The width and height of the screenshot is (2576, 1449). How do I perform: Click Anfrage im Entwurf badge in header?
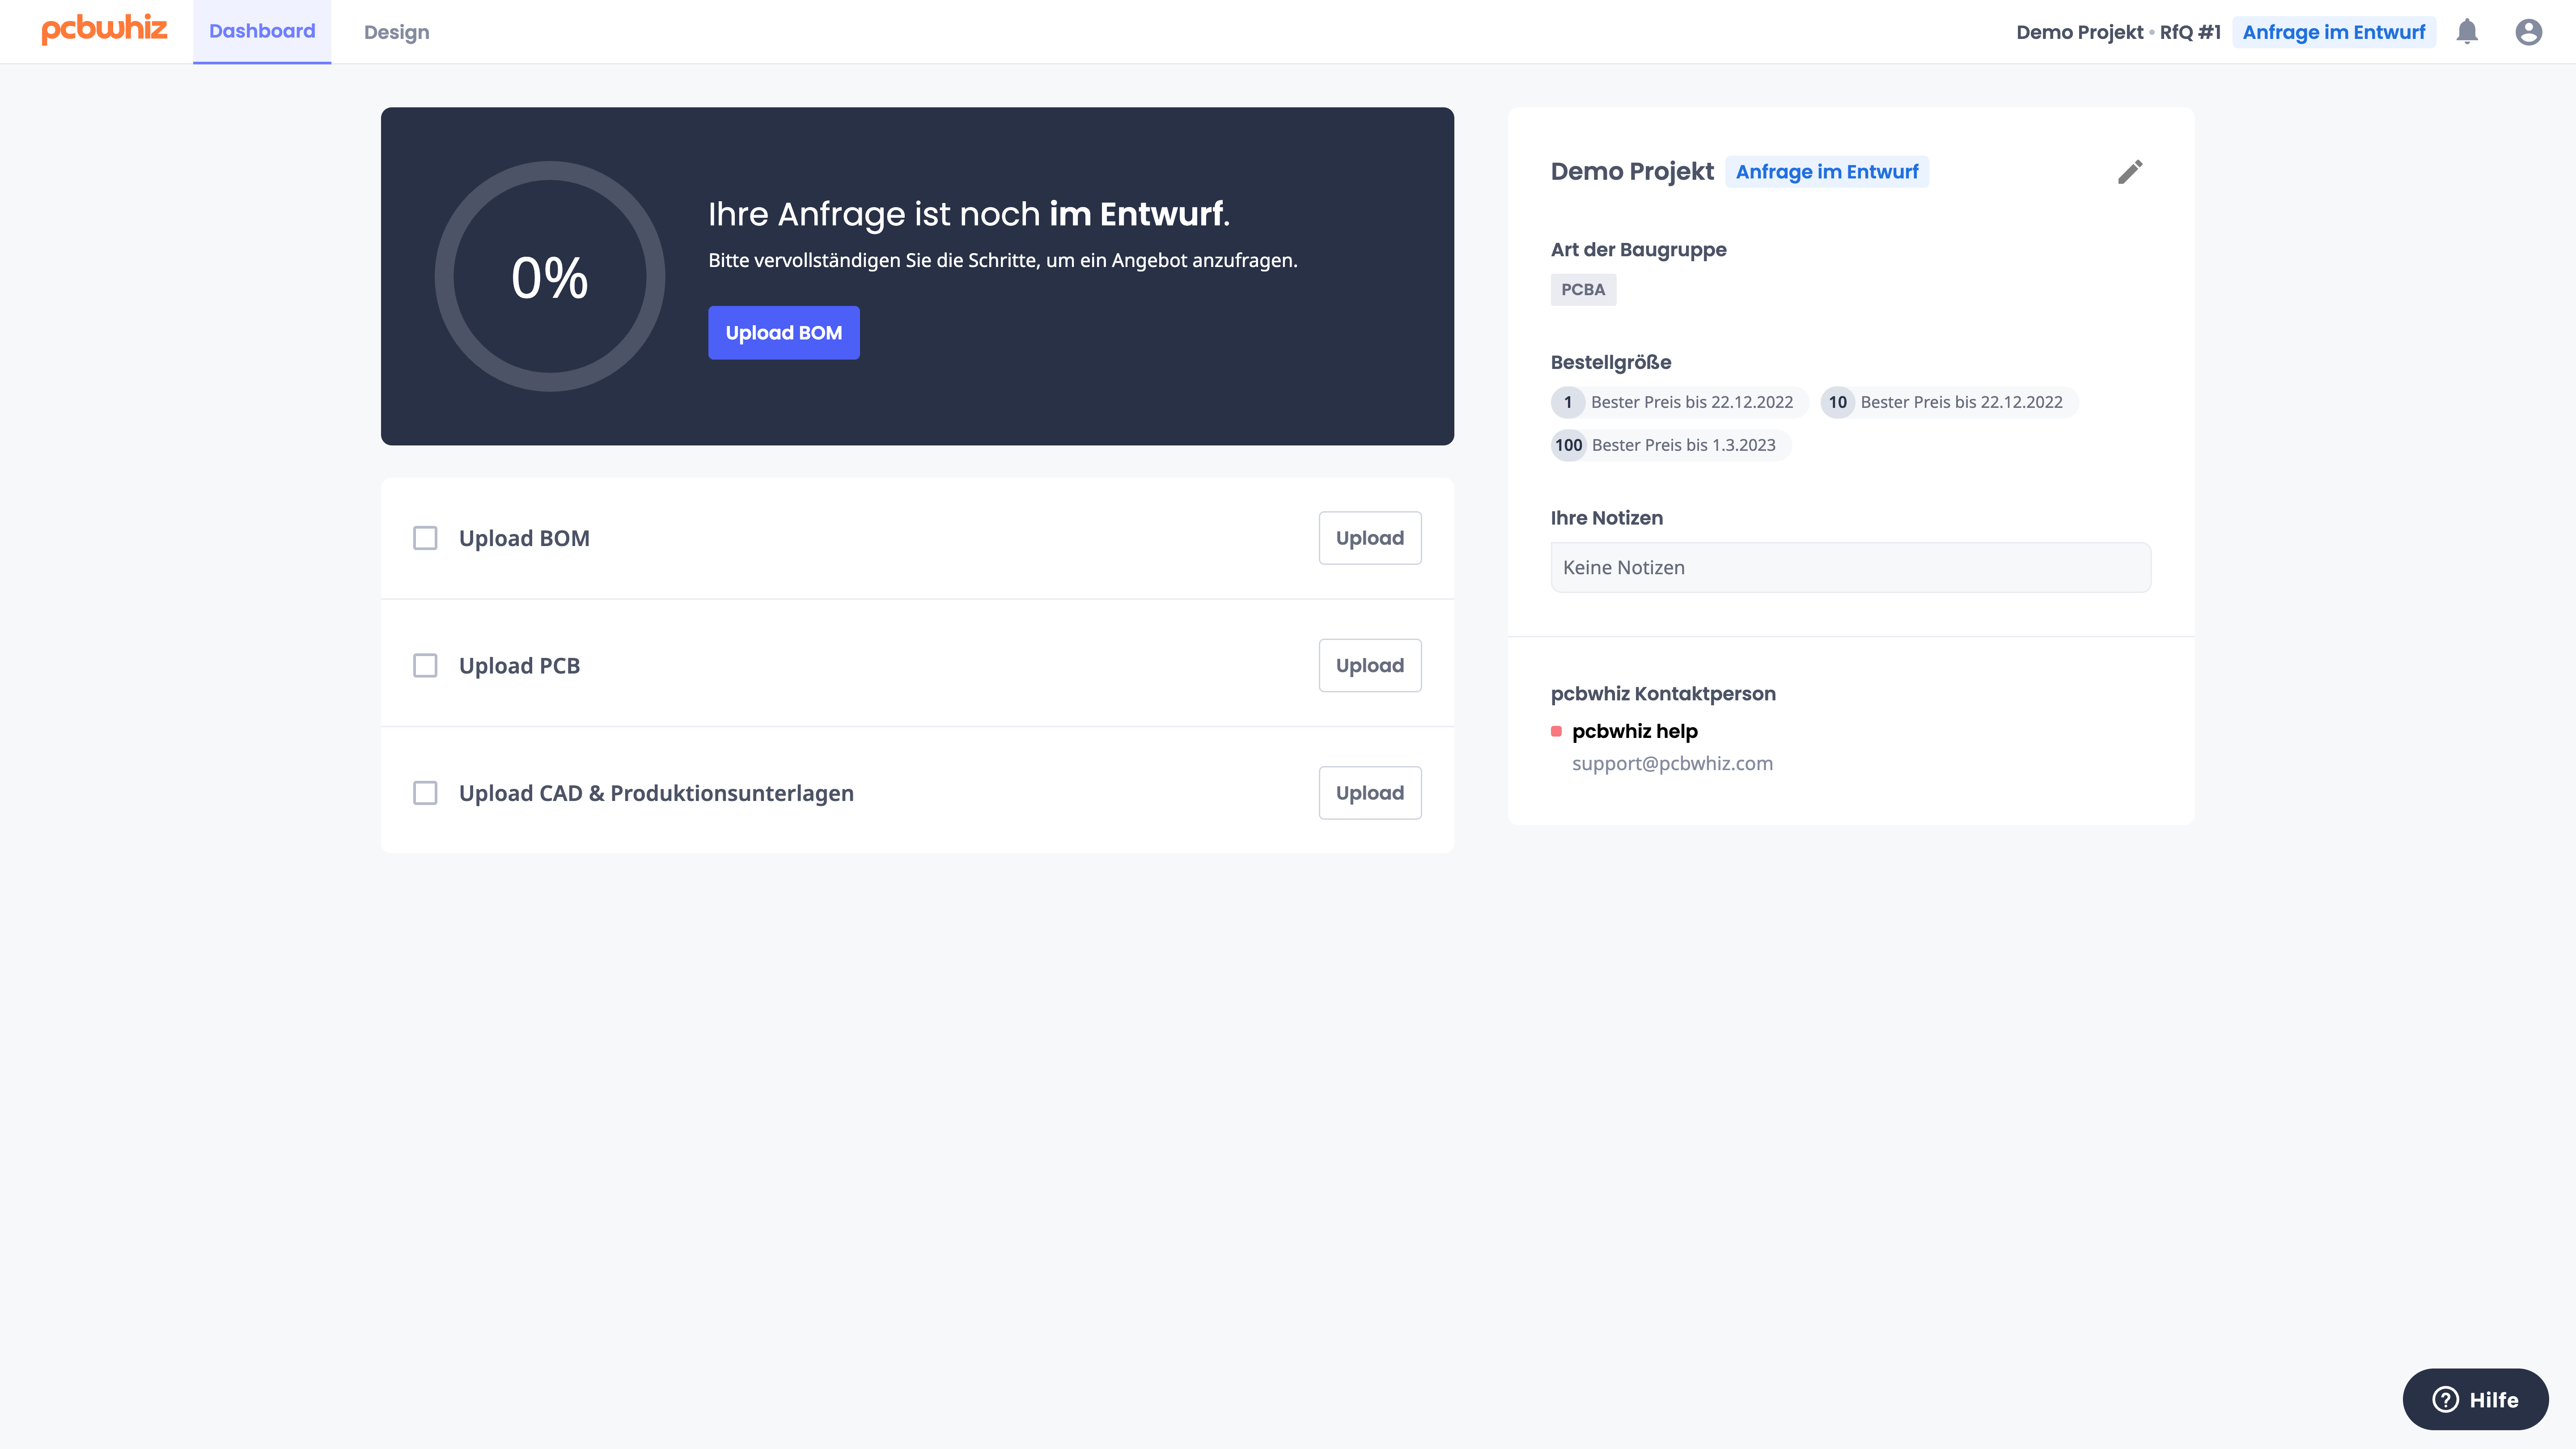coord(2333,32)
